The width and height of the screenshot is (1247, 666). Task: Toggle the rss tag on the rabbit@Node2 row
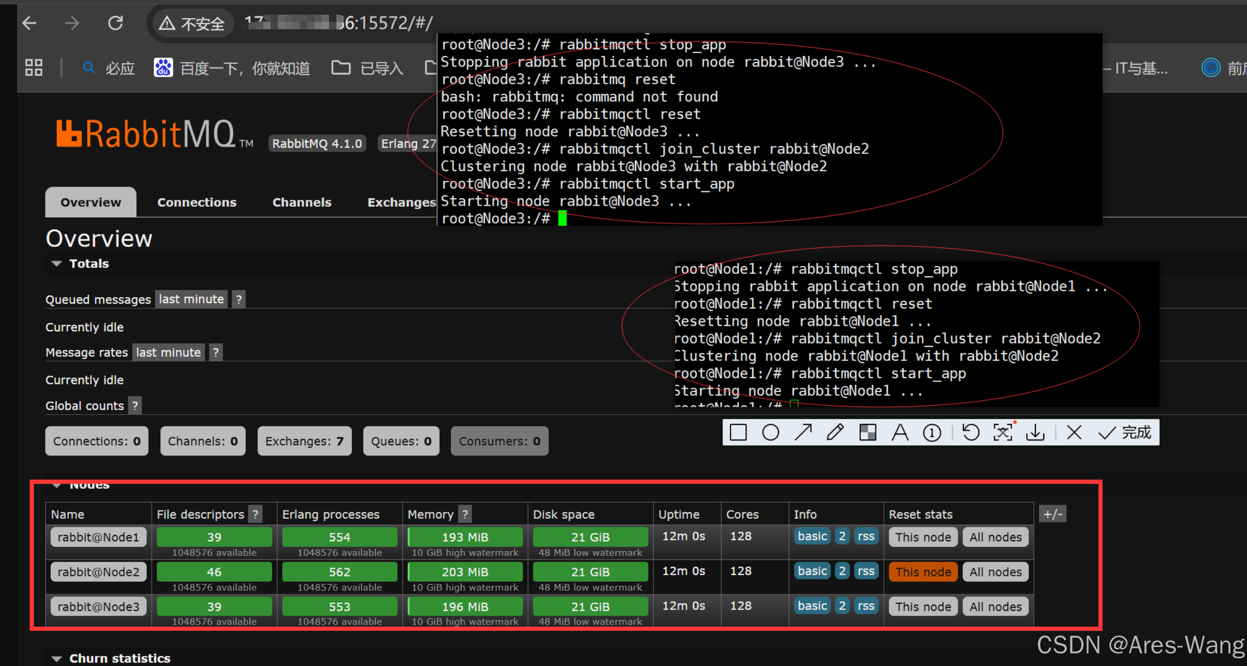coord(866,571)
